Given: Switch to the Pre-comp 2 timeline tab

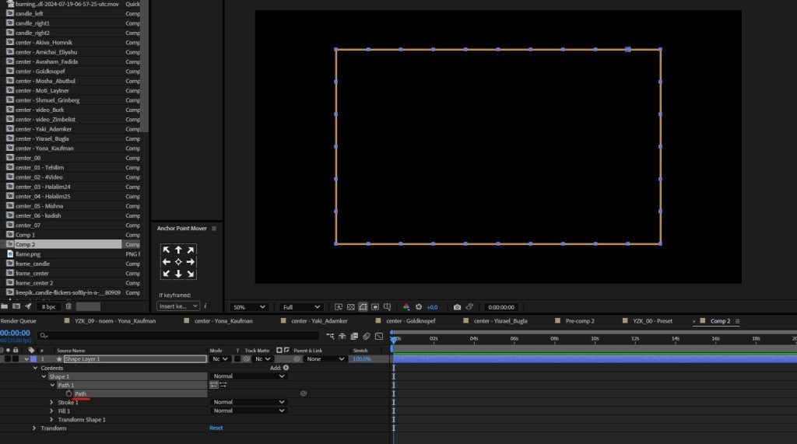Looking at the screenshot, I should [580, 321].
